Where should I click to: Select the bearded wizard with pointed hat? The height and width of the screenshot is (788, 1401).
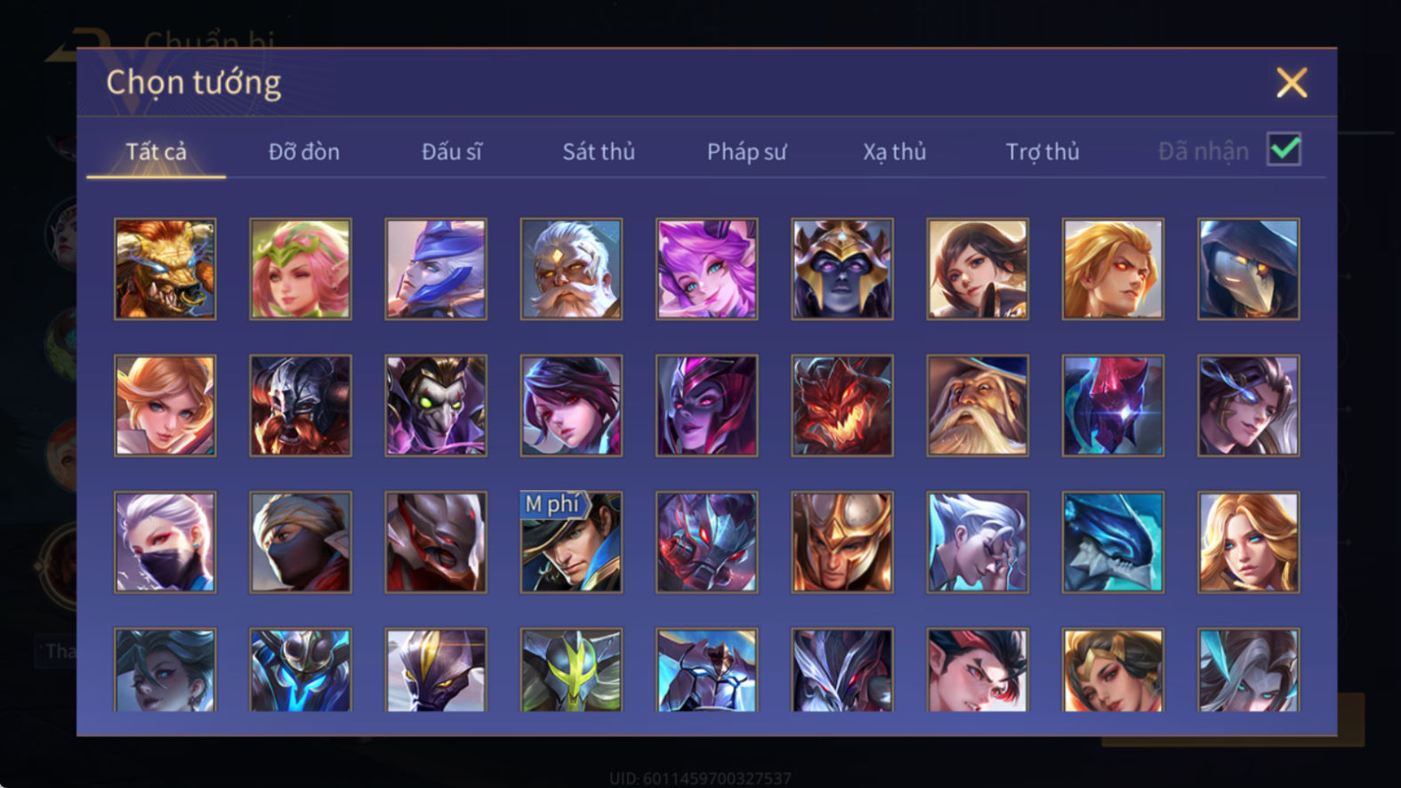pyautogui.click(x=978, y=406)
